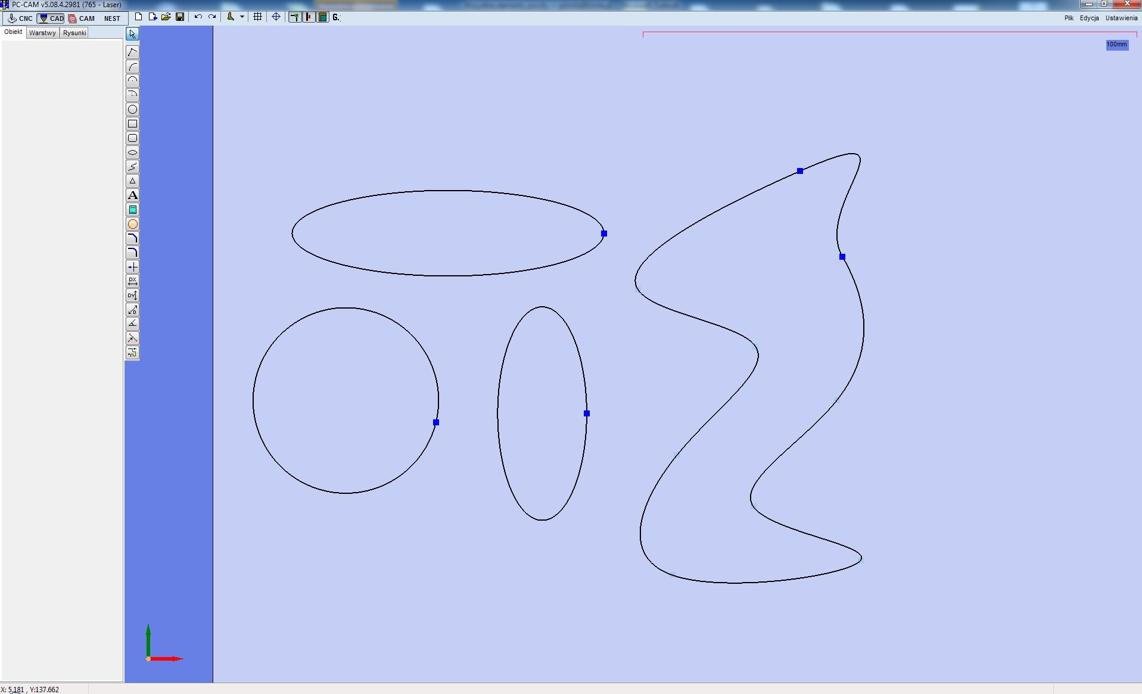This screenshot has width=1142, height=694.
Task: Select the DY vertical dimension tool
Action: 132,295
